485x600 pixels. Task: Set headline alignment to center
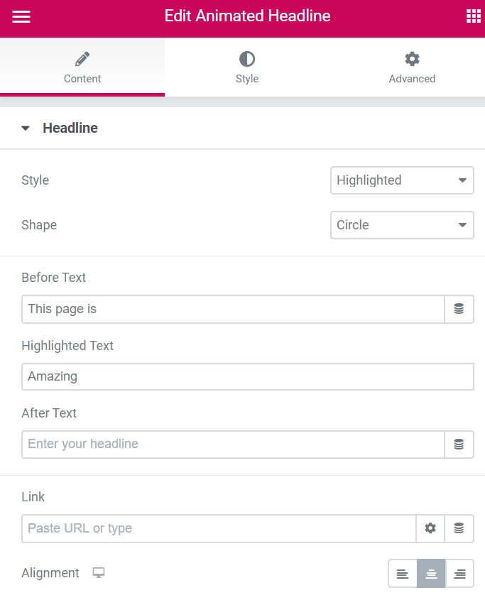[x=431, y=574]
